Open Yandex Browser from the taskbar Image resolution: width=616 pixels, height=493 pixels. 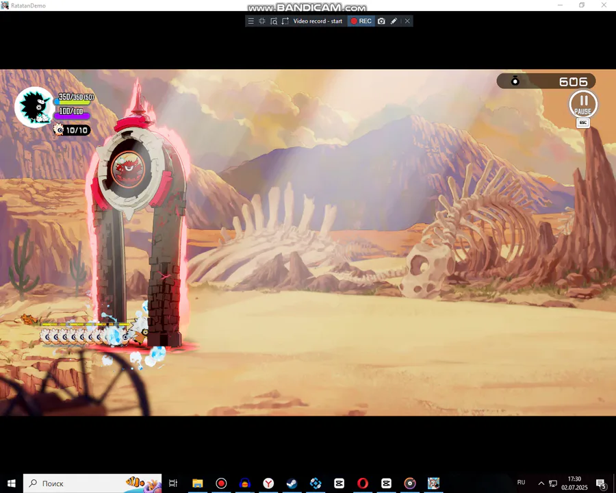coord(268,483)
